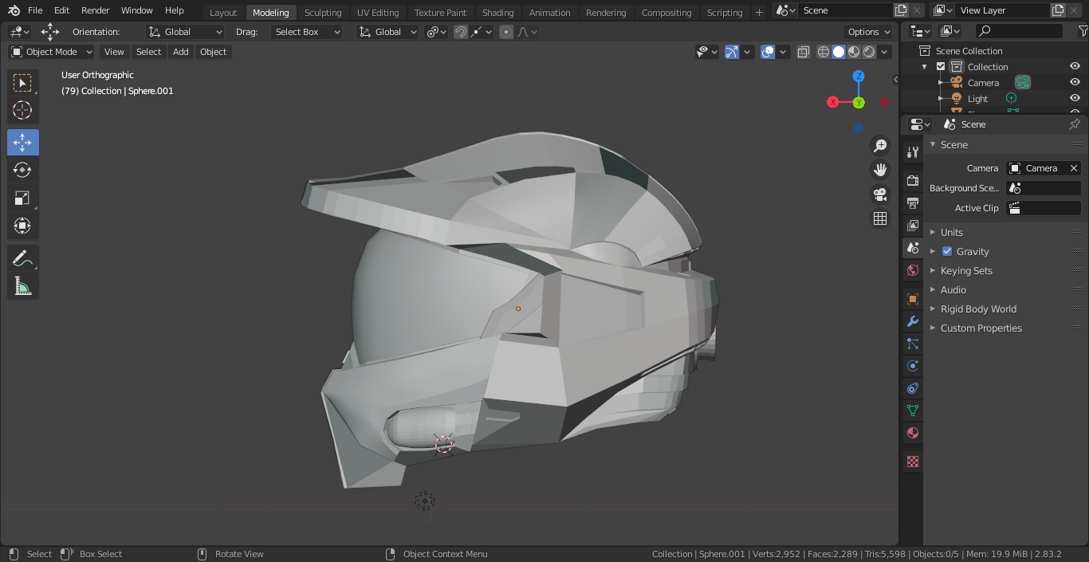Open the Modifiers wrench properties tab
The height and width of the screenshot is (562, 1089).
(913, 321)
